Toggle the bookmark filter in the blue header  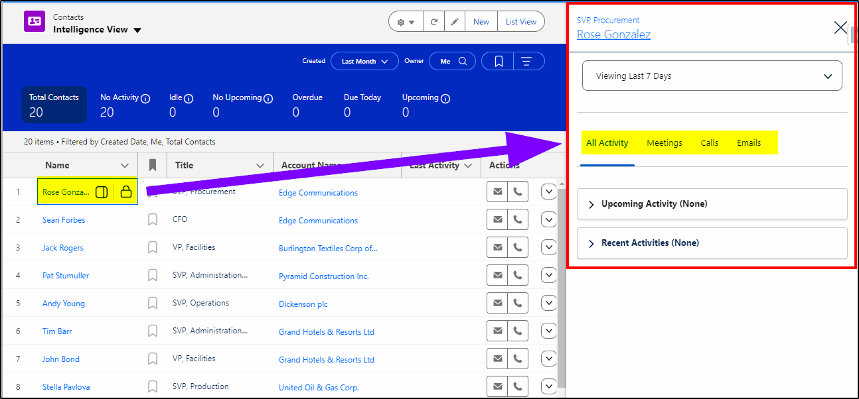[499, 61]
